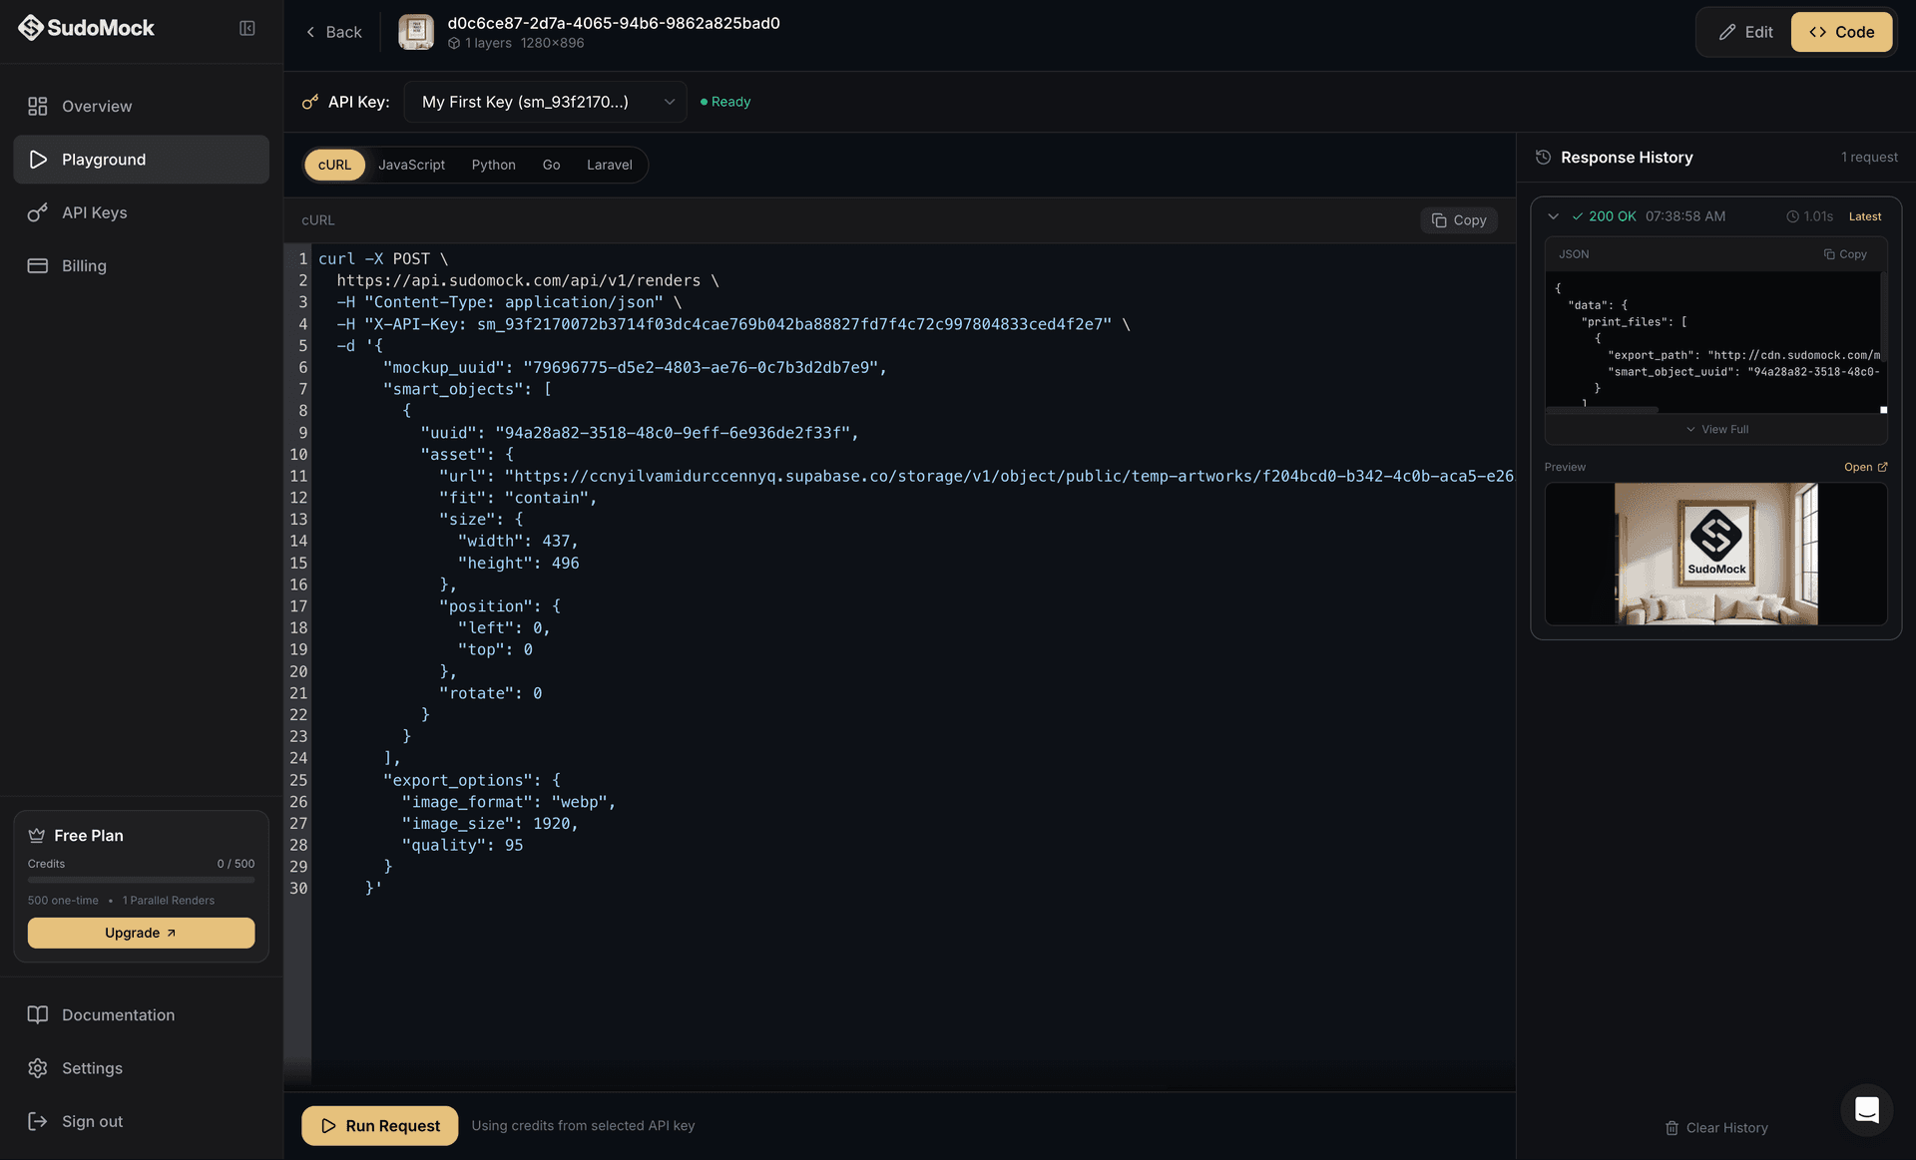The width and height of the screenshot is (1916, 1160).
Task: Select the Code view toggle
Action: 1841,31
